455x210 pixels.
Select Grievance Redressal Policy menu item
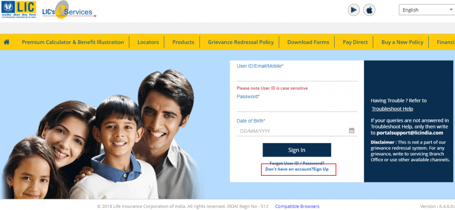pyautogui.click(x=240, y=42)
